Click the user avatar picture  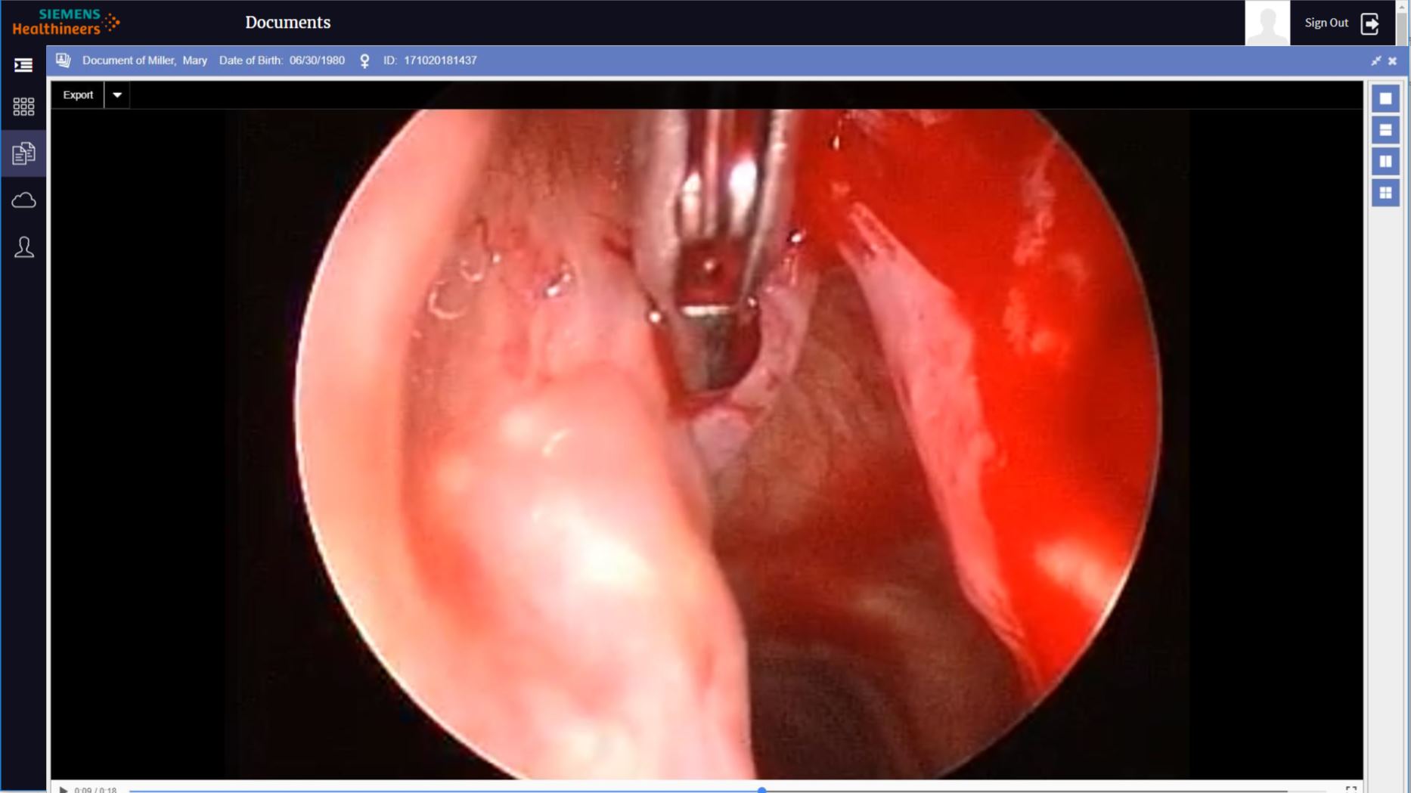1267,23
